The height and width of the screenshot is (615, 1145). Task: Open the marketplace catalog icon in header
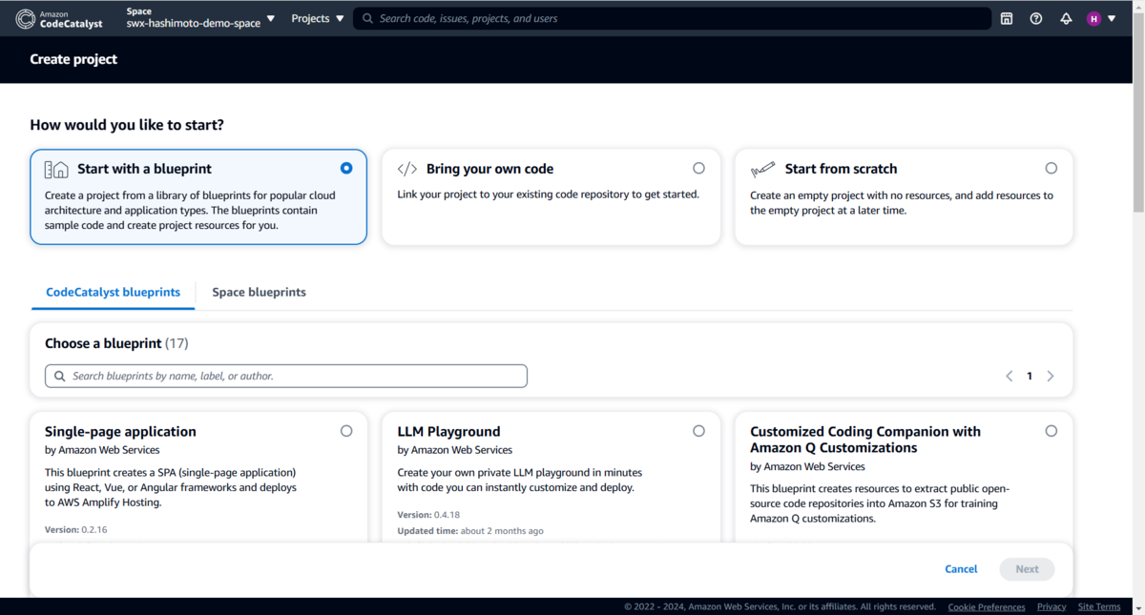pyautogui.click(x=1006, y=18)
